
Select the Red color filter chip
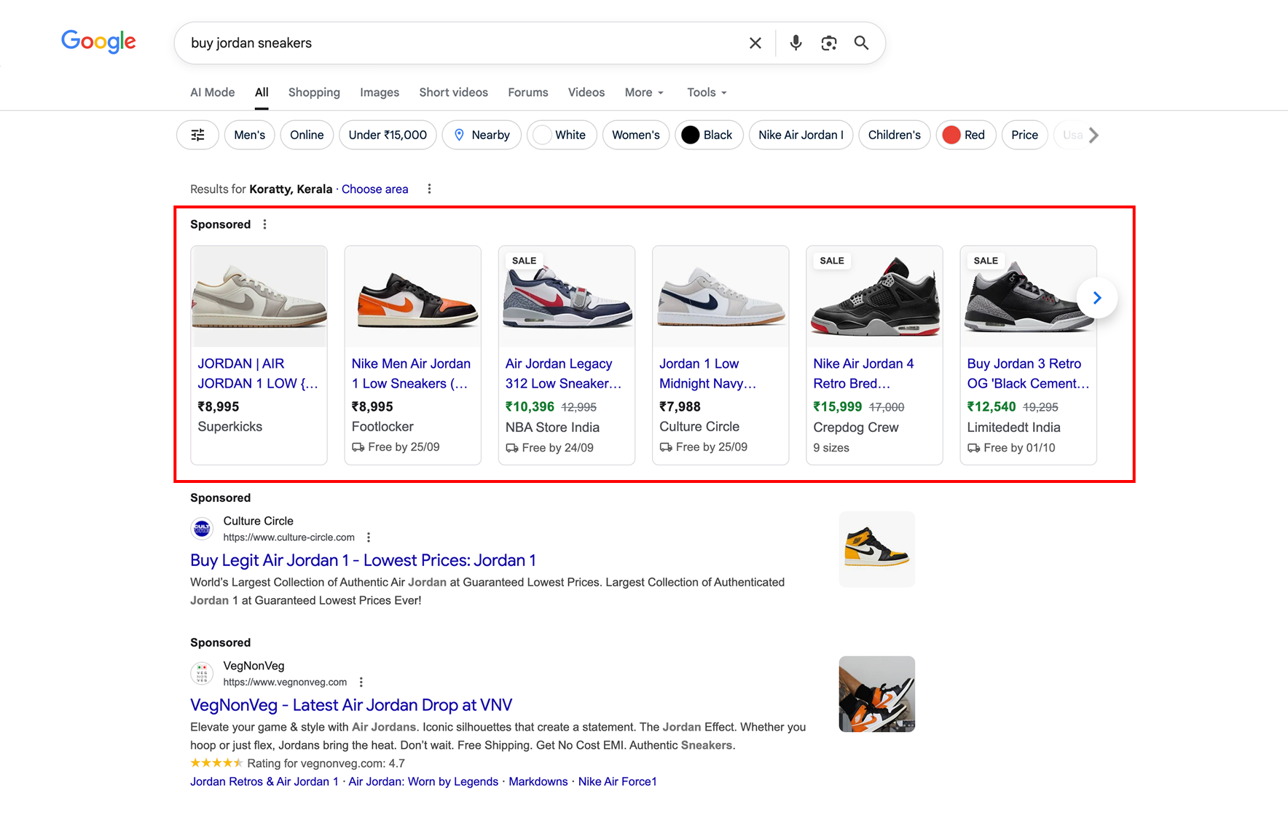[x=965, y=135]
